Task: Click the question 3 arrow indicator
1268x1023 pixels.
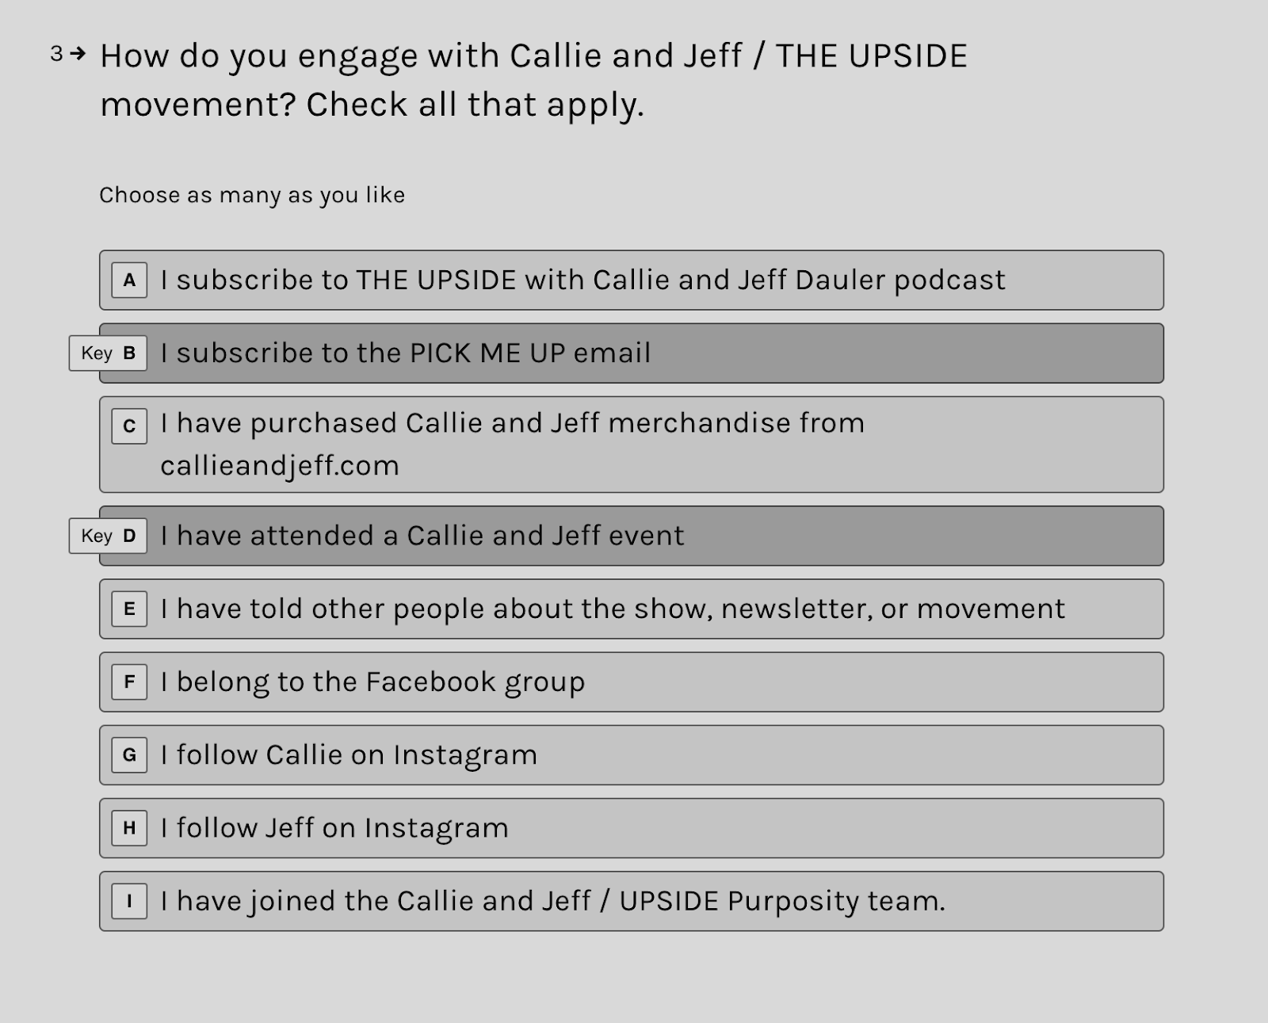Action: [78, 54]
